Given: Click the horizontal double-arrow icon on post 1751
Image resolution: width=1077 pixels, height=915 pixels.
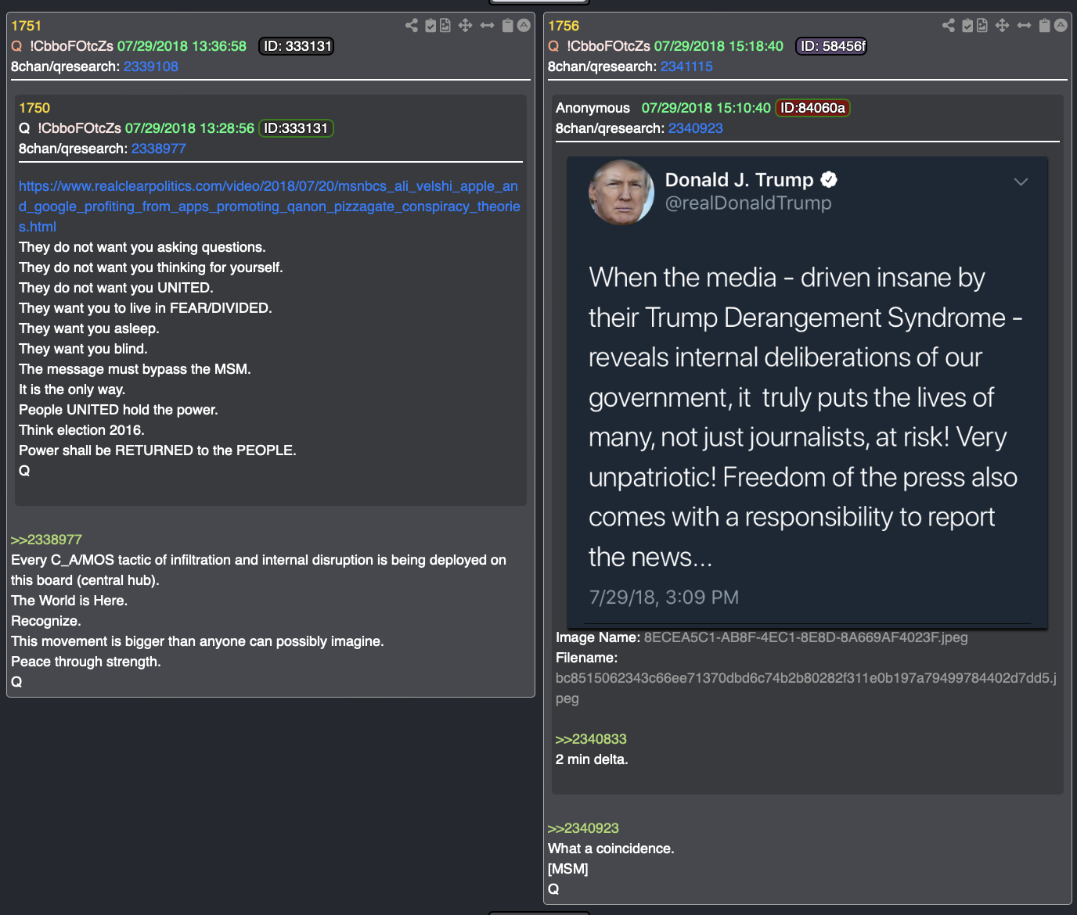Looking at the screenshot, I should click(487, 26).
